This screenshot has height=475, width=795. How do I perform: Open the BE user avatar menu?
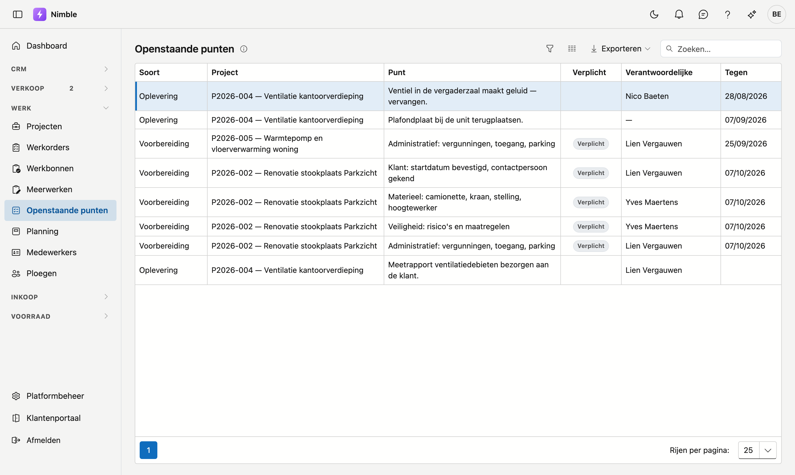pyautogui.click(x=777, y=14)
